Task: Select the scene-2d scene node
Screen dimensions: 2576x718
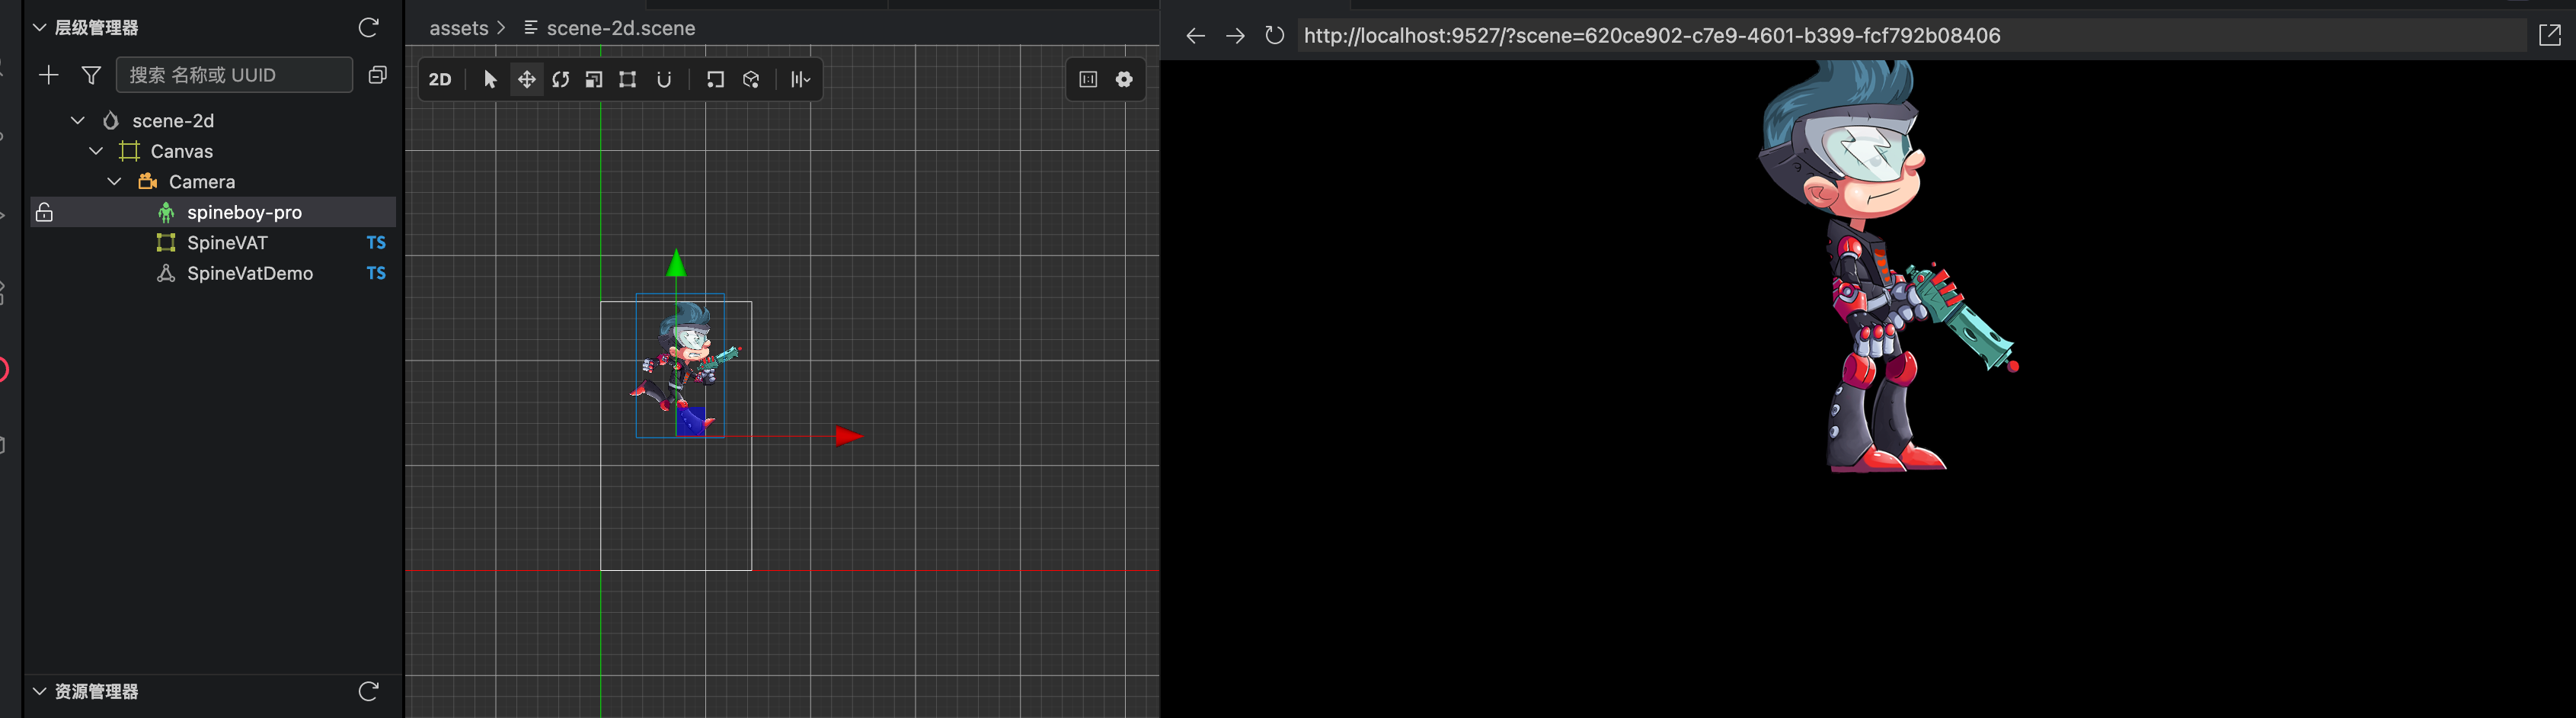Action: 173,120
